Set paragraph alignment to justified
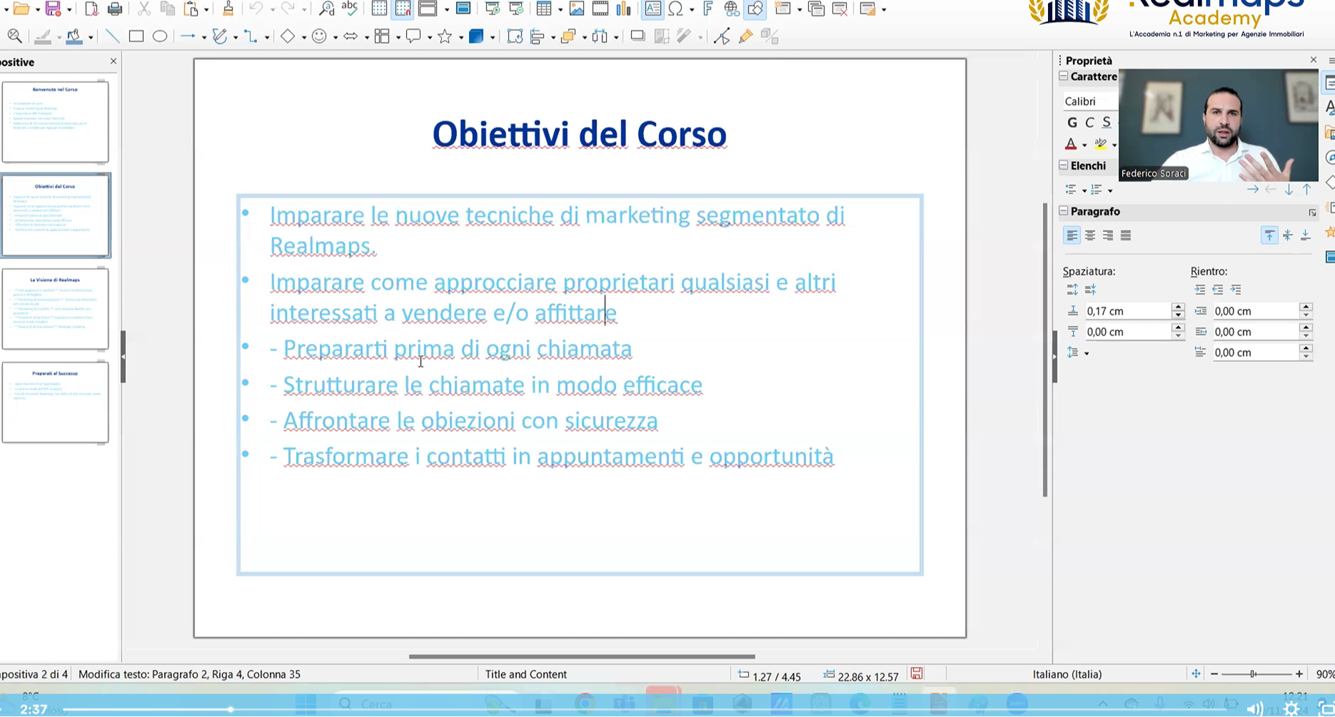 point(1126,235)
